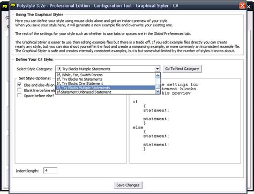
Task: Click the Select Style Category combo box field
Action: (x=108, y=69)
